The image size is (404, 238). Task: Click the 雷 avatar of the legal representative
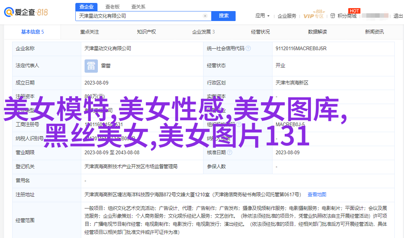pos(91,66)
